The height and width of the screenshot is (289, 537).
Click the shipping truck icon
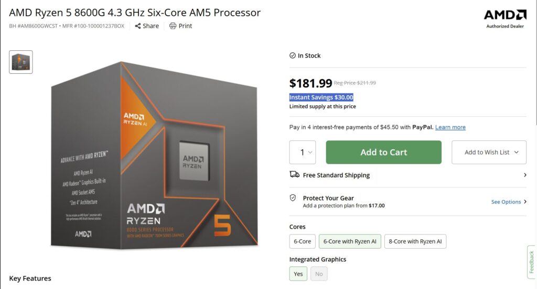click(295, 175)
